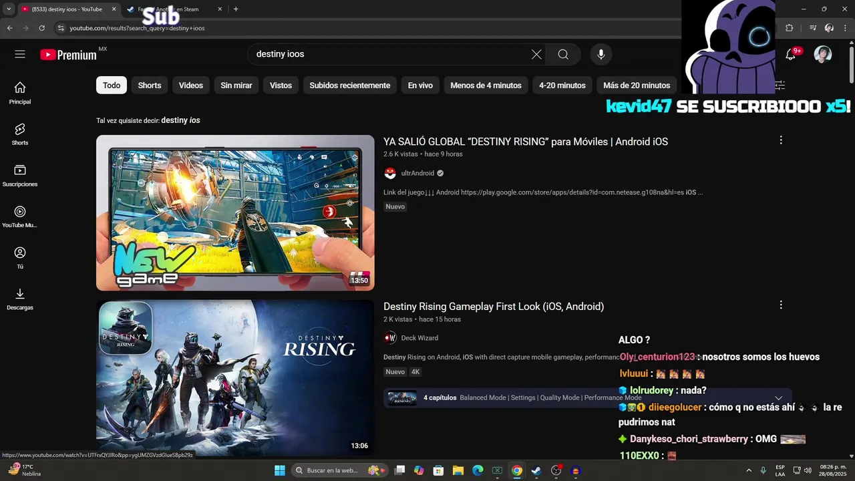Open search filters icon

(x=780, y=86)
